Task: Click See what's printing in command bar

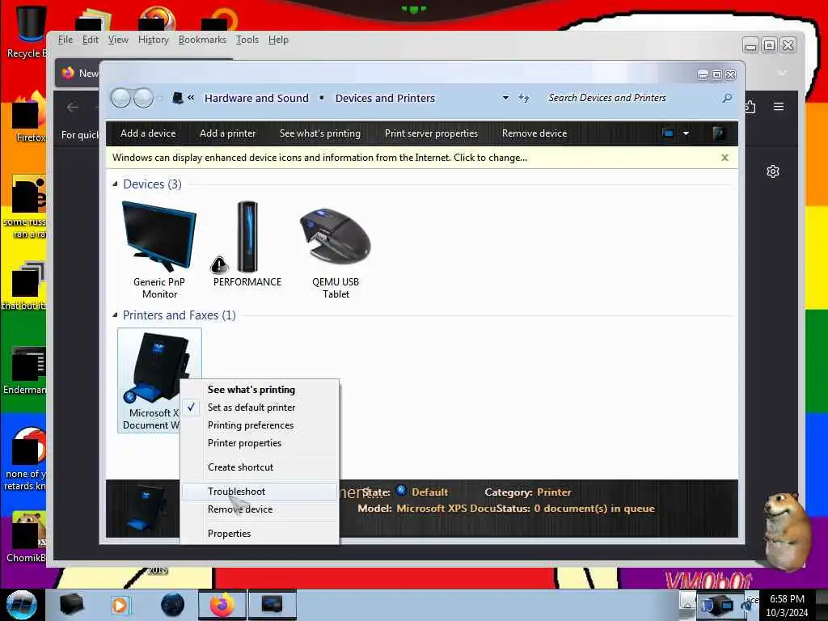Action: tap(320, 133)
